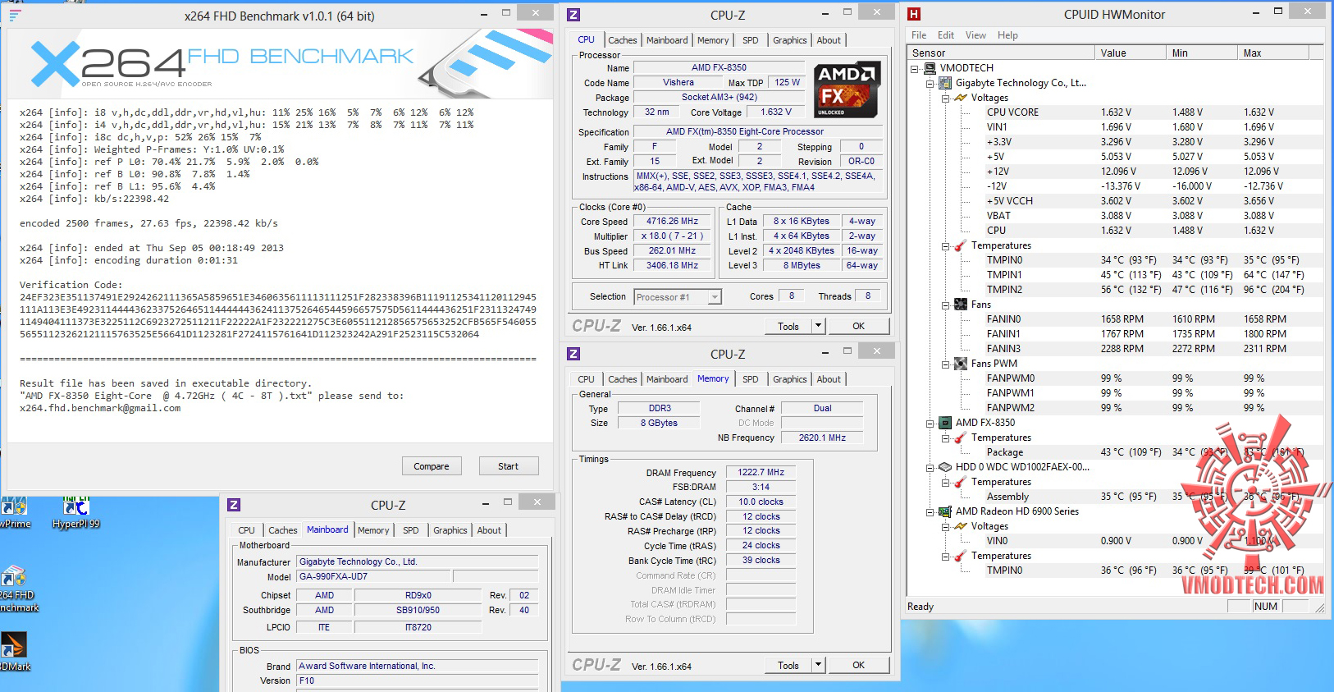Open the Tools dropdown arrow in Memory window
Image resolution: width=1334 pixels, height=692 pixels.
tap(818, 665)
